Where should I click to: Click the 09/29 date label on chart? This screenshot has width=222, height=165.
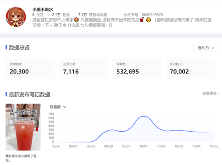coord(109,146)
